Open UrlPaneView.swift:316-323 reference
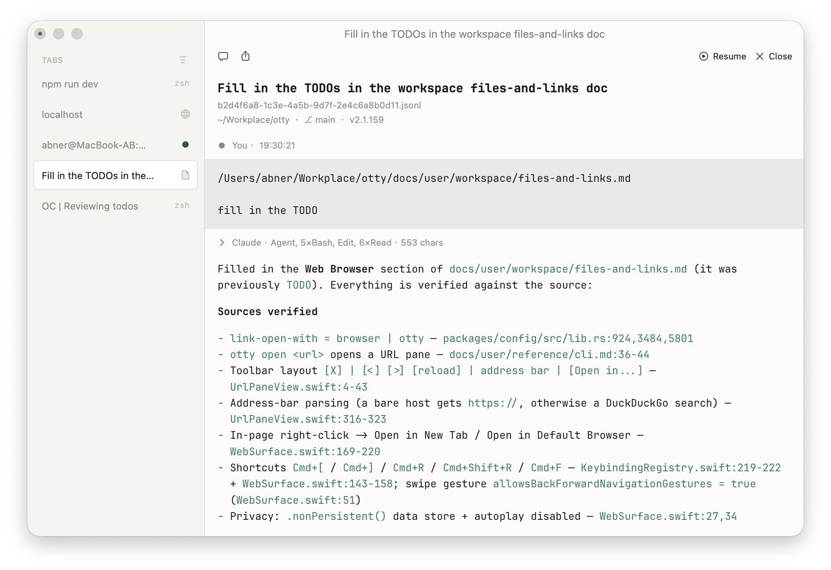The image size is (831, 570). click(x=308, y=419)
